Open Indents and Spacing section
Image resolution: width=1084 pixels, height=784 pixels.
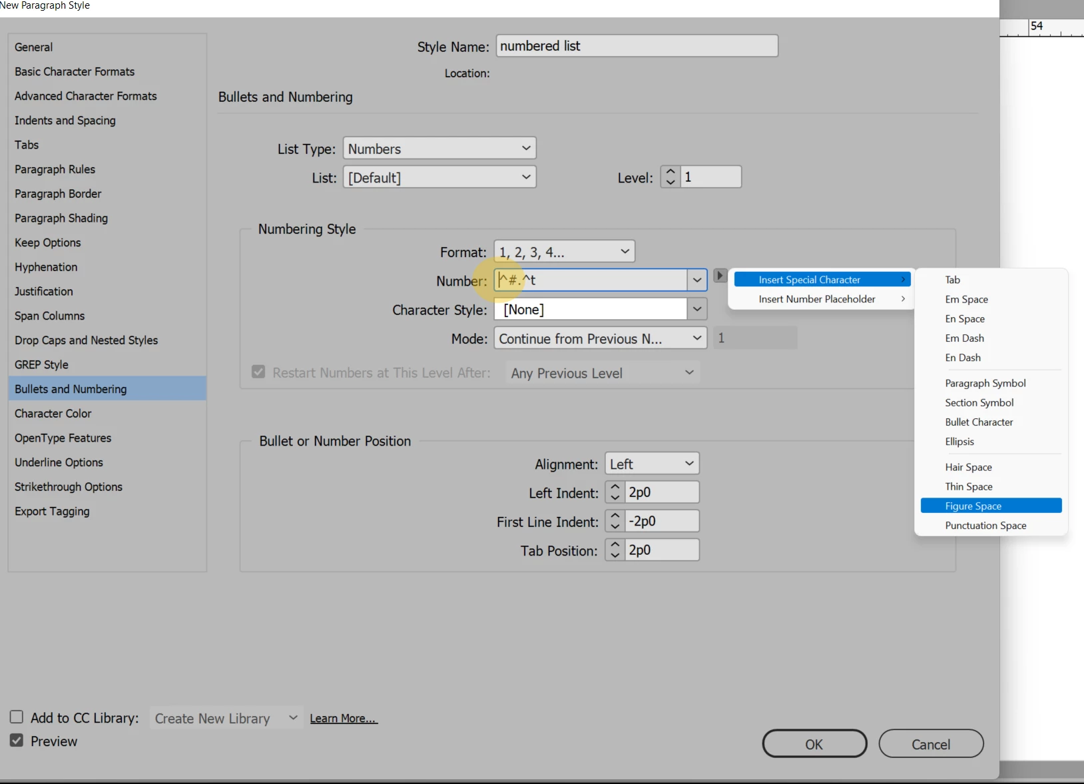click(107, 121)
